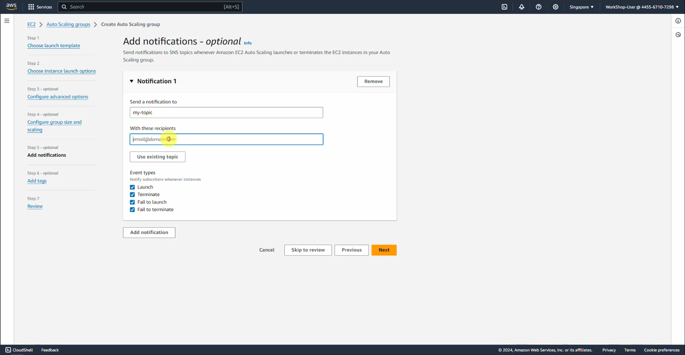Go to the AWS logo home
Image resolution: width=685 pixels, height=355 pixels.
click(x=11, y=6)
